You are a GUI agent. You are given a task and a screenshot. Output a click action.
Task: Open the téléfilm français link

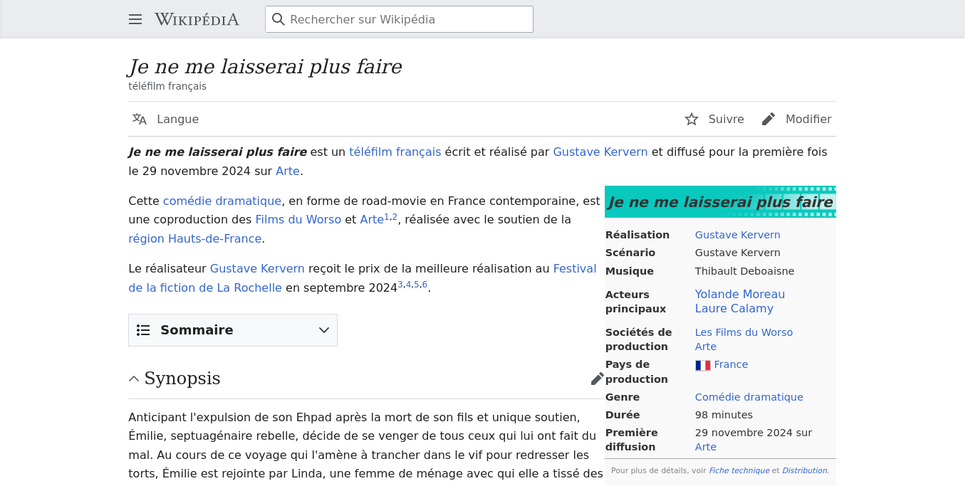tap(395, 152)
